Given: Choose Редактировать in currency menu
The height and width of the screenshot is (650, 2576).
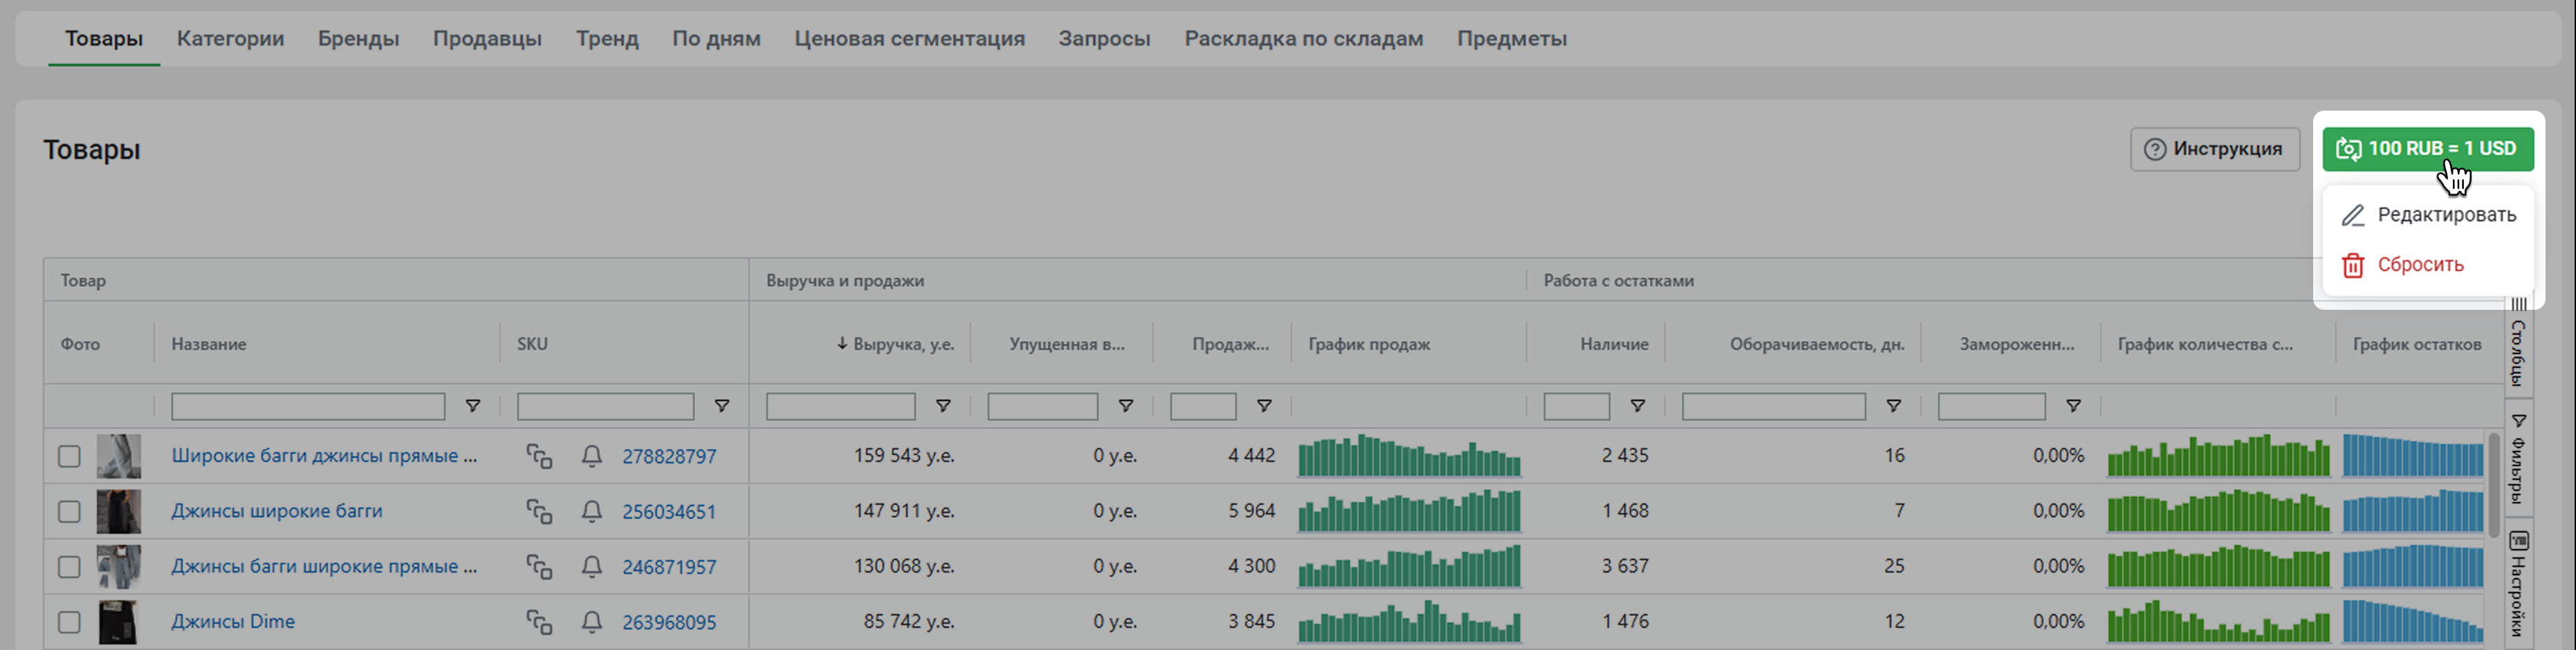Looking at the screenshot, I should pos(2427,215).
